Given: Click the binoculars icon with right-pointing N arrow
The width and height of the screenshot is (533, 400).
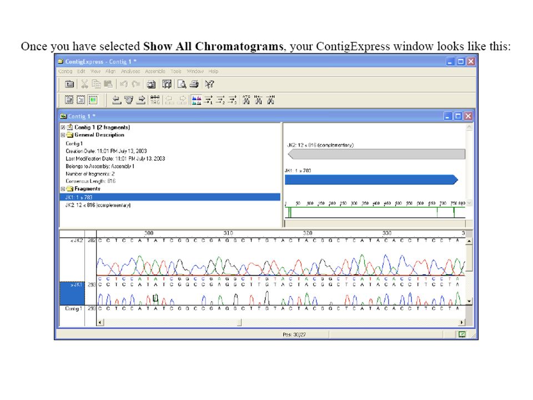Looking at the screenshot, I should (x=270, y=100).
